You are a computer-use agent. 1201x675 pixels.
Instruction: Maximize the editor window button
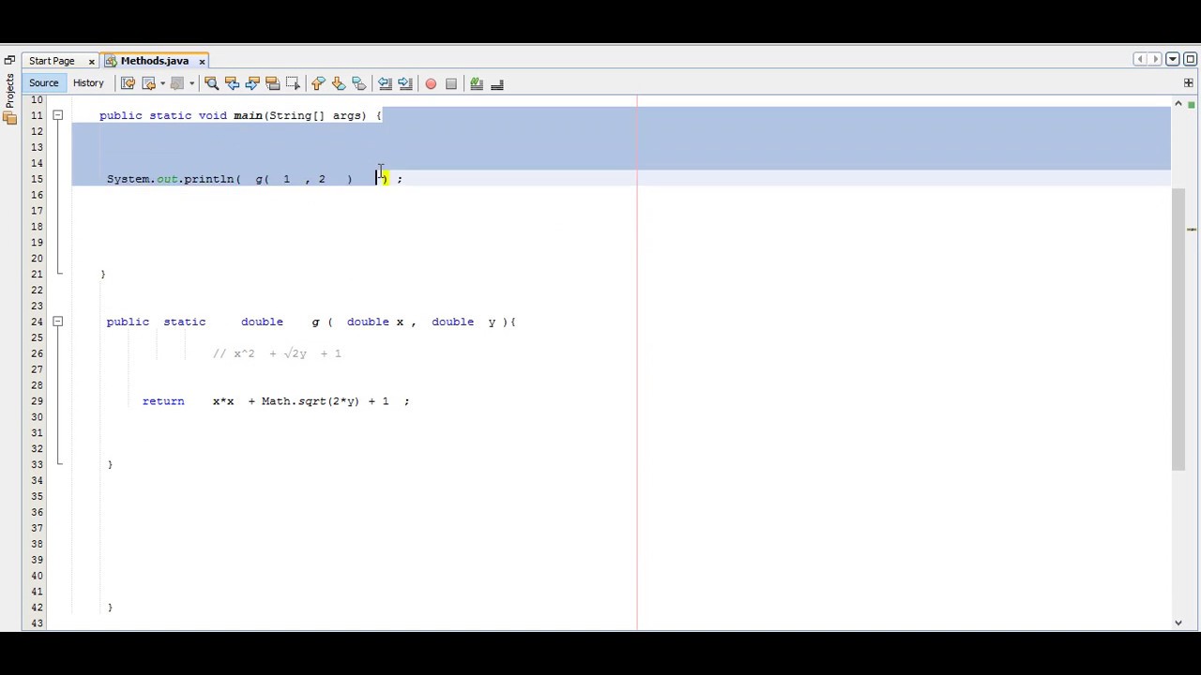pyautogui.click(x=1190, y=59)
